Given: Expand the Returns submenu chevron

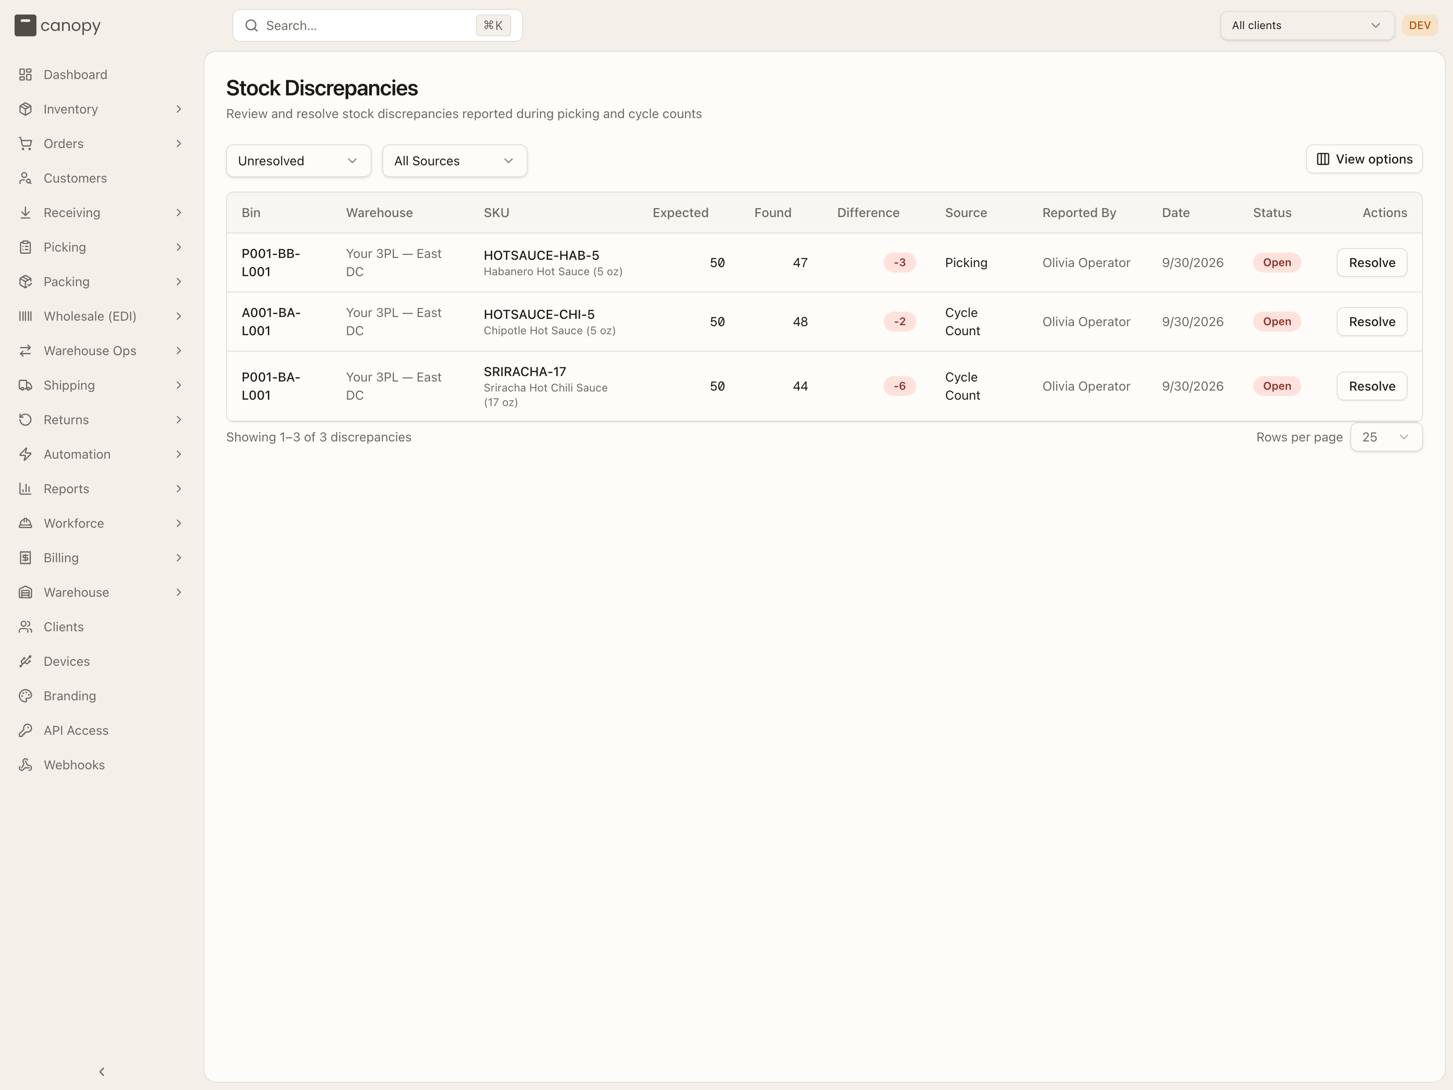Looking at the screenshot, I should coord(178,420).
